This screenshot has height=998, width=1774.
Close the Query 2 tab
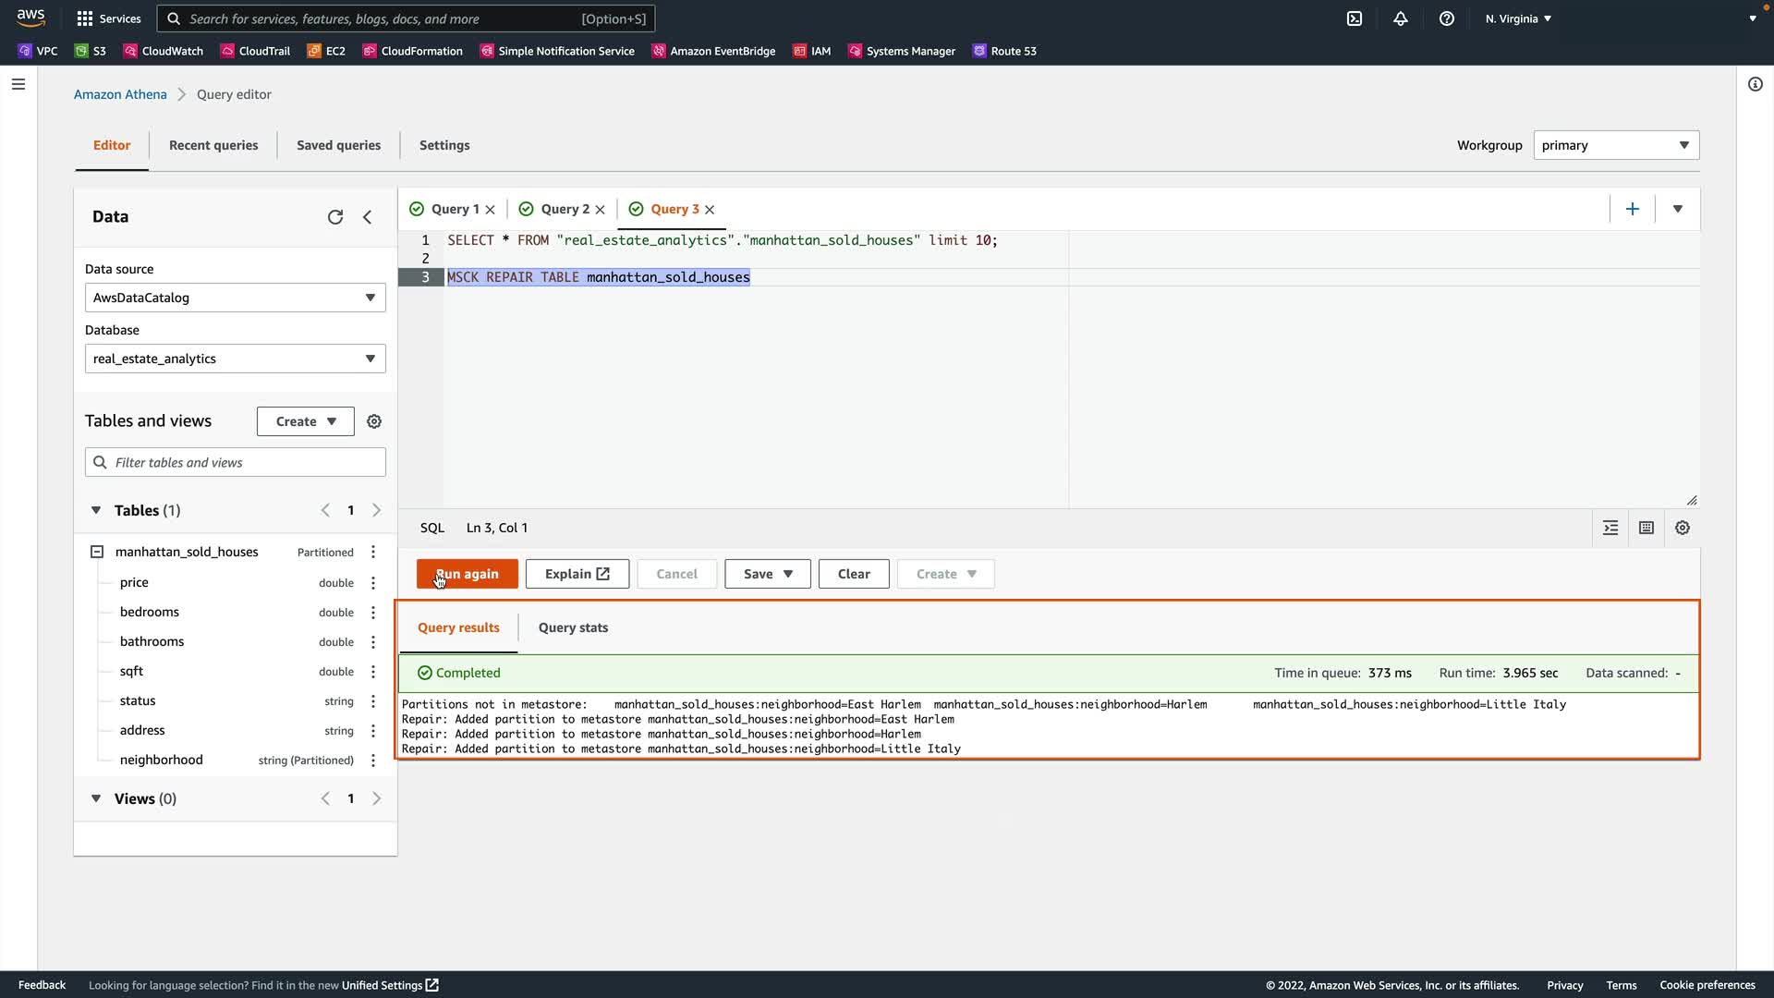tap(601, 210)
